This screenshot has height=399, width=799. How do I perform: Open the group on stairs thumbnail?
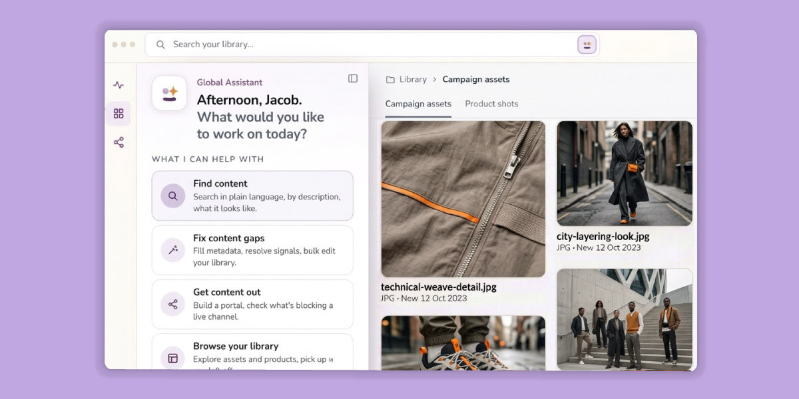(x=625, y=319)
